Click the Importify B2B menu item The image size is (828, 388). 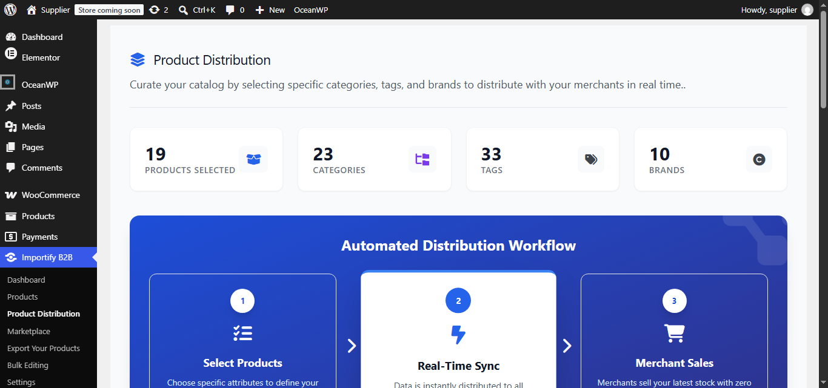(x=48, y=257)
